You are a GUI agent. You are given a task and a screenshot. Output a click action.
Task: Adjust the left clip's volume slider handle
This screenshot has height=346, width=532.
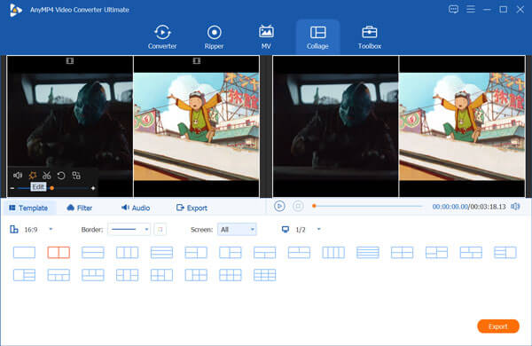52,188
